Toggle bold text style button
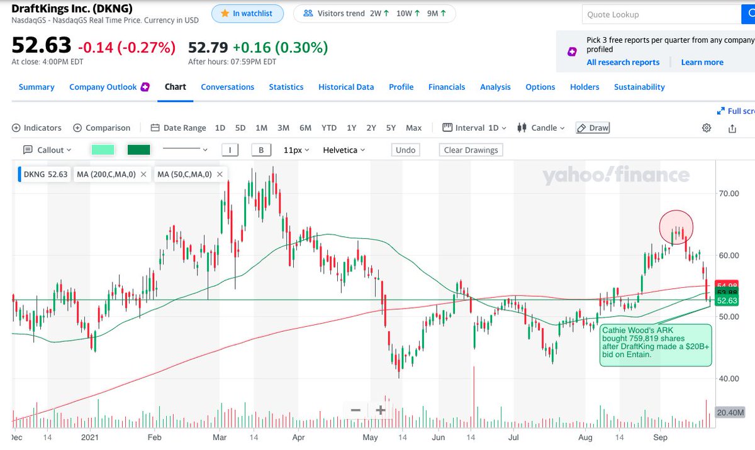Viewport: 755px width, 450px height. (x=260, y=150)
